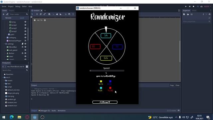
Task: Toggle visibility of HScrollBar node
Action: tap(25, 47)
